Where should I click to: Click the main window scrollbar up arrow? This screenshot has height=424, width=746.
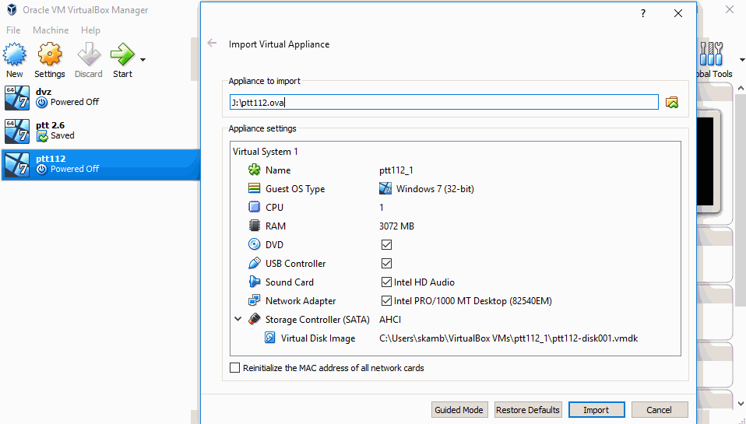pyautogui.click(x=741, y=89)
